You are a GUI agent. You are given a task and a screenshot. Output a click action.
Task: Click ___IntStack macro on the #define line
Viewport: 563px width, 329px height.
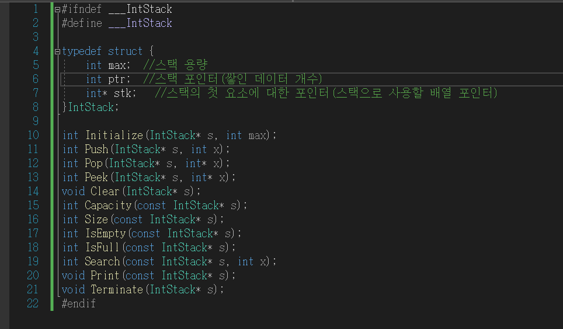pos(140,23)
